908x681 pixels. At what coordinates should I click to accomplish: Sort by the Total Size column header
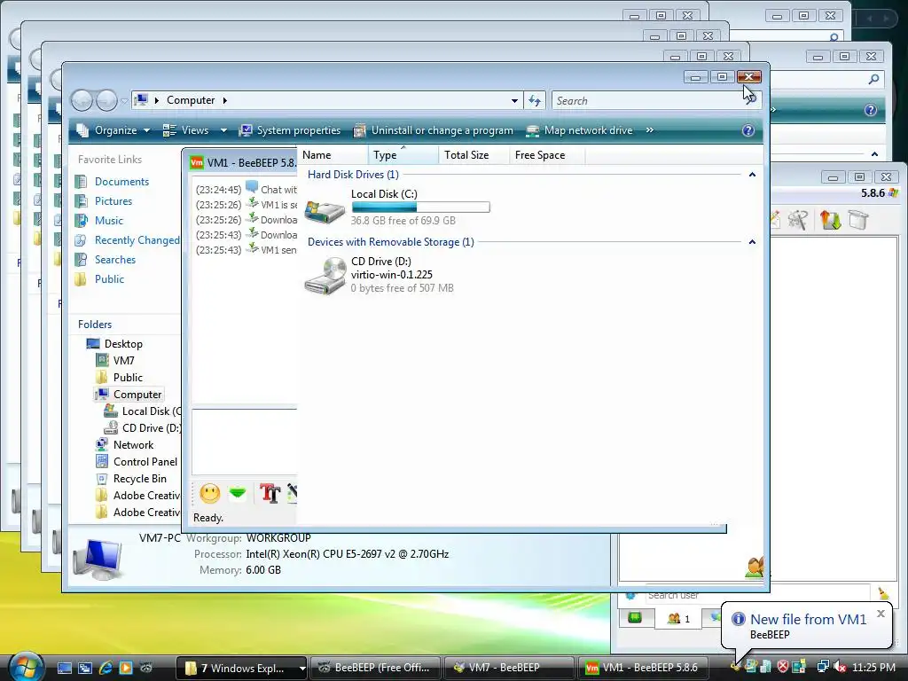pos(474,155)
